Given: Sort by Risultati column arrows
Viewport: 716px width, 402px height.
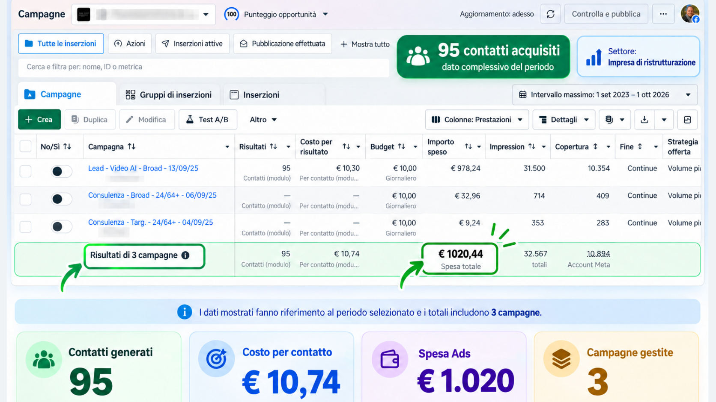Looking at the screenshot, I should (273, 147).
